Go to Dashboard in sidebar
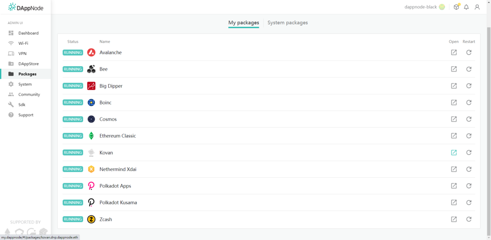This screenshot has width=491, height=240. tap(25, 33)
